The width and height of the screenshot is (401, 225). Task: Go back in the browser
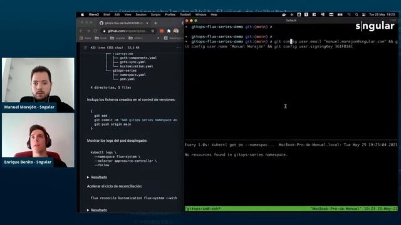(x=81, y=31)
